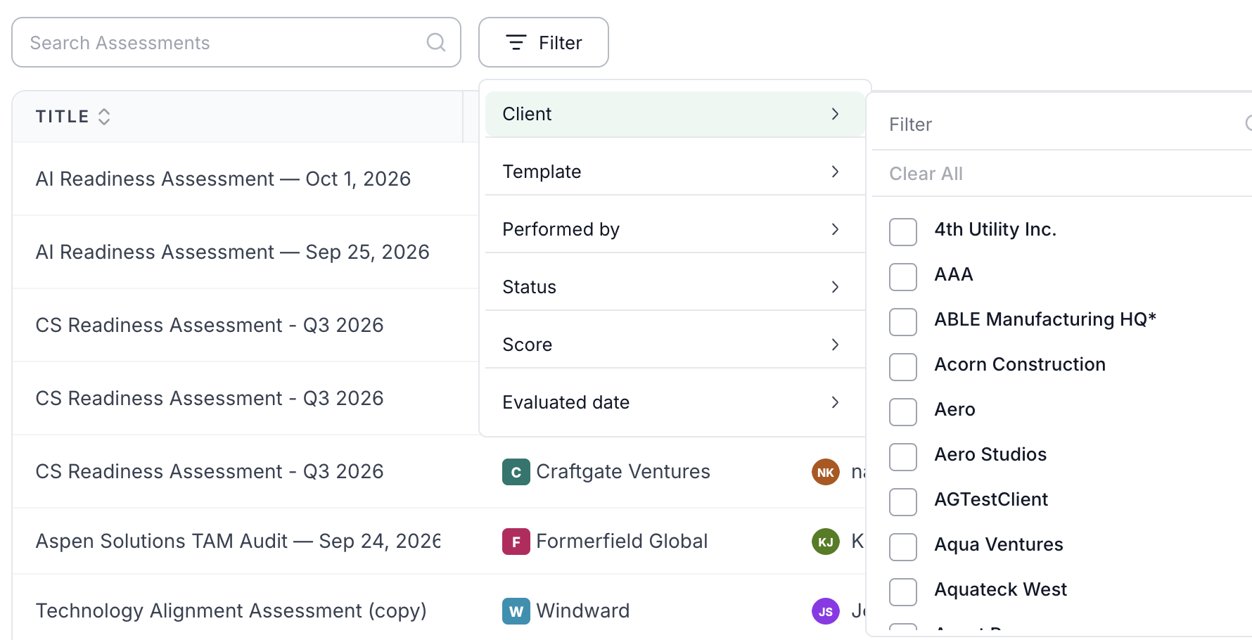The height and width of the screenshot is (640, 1252).
Task: Expand the Client submenu chevron
Action: click(x=835, y=114)
